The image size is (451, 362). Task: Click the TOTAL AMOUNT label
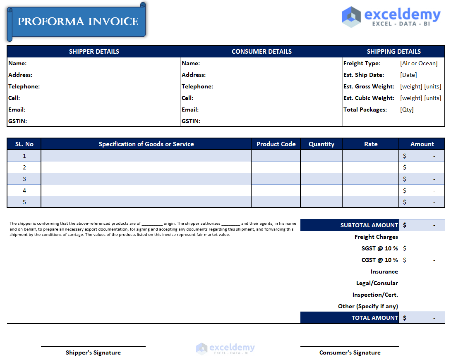coord(375,318)
